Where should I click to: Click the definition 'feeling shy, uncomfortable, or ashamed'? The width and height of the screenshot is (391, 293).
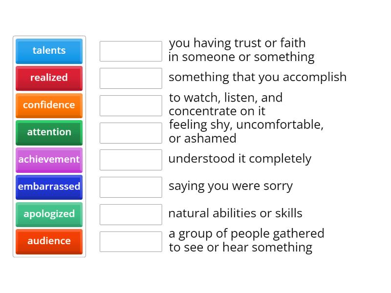click(247, 131)
